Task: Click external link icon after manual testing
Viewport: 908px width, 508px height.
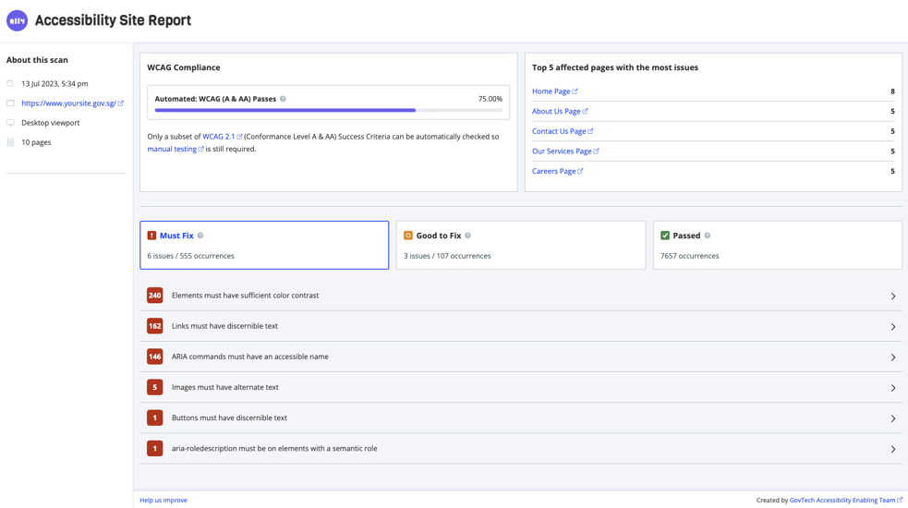Action: (201, 149)
